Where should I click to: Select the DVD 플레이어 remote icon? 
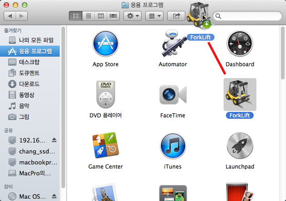pos(106,94)
